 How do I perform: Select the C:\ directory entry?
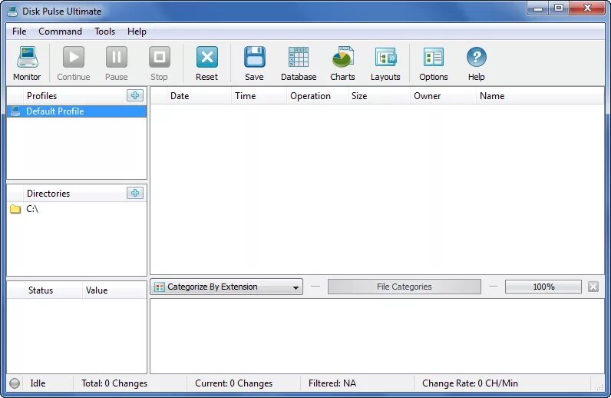(x=77, y=209)
